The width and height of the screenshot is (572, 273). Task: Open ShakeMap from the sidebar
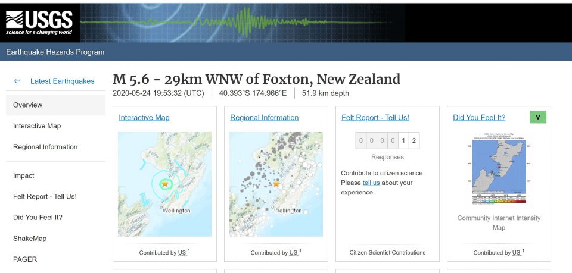click(x=30, y=239)
